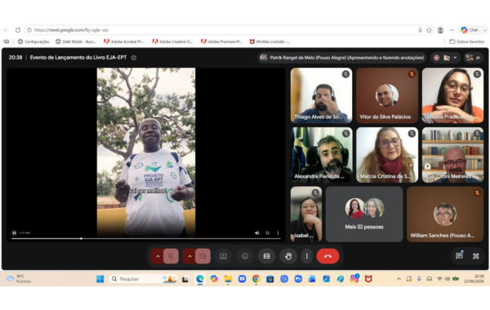Screen dimensions: 490x310
Task: Open the meeting tools icon beside chat
Action: [x=475, y=256]
